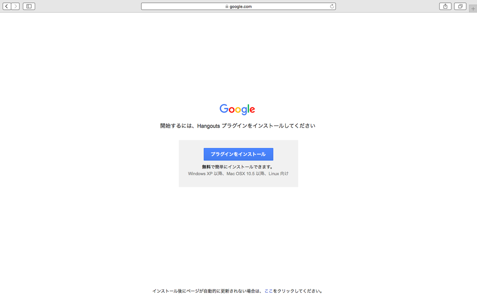
Task: Click the Google logo
Action: coord(237,109)
